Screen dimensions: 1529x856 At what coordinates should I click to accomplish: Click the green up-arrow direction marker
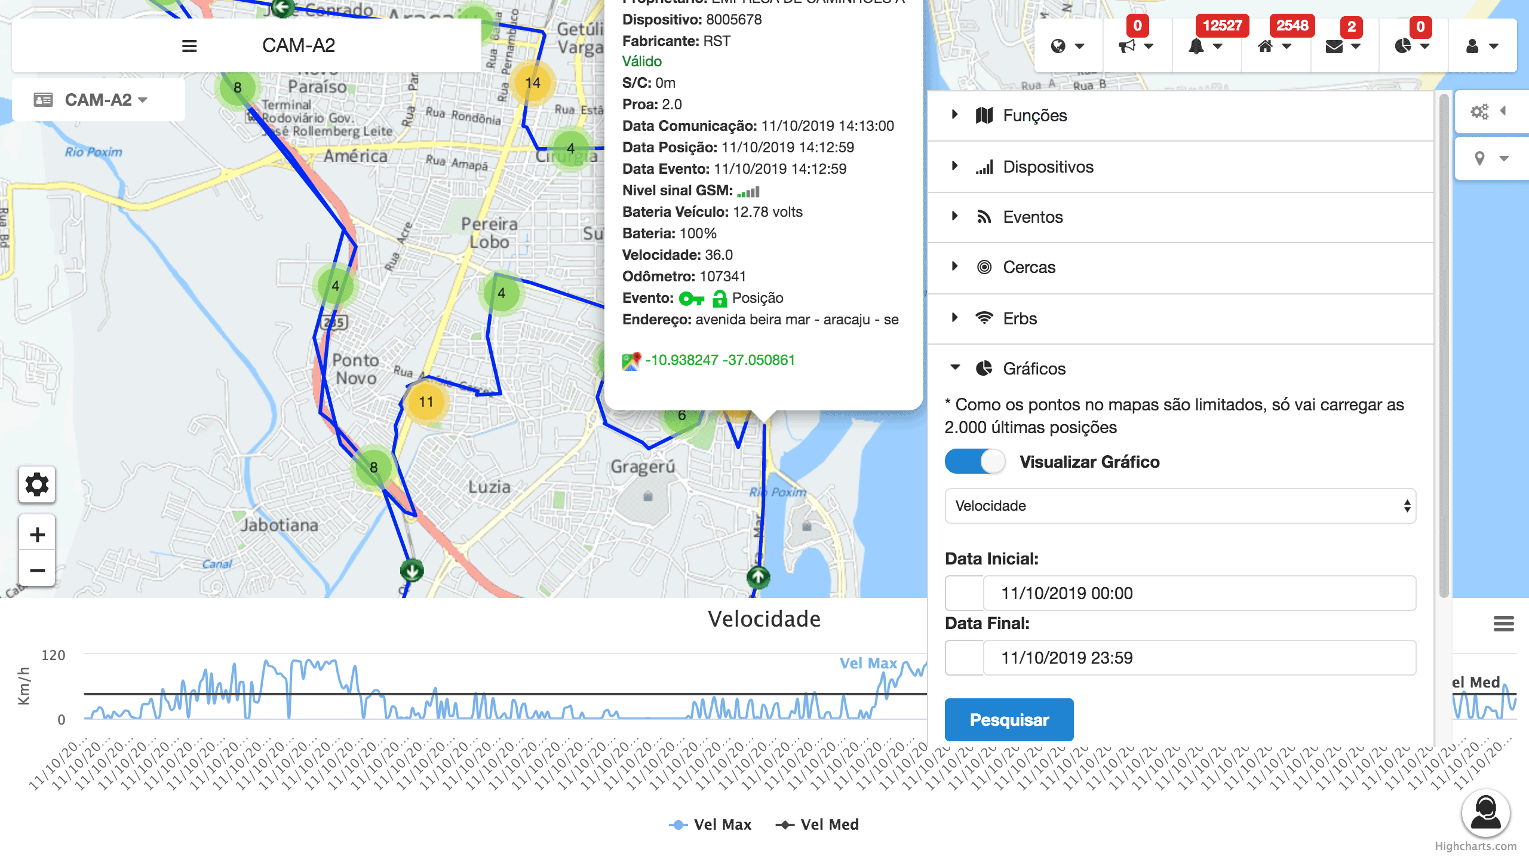click(759, 577)
